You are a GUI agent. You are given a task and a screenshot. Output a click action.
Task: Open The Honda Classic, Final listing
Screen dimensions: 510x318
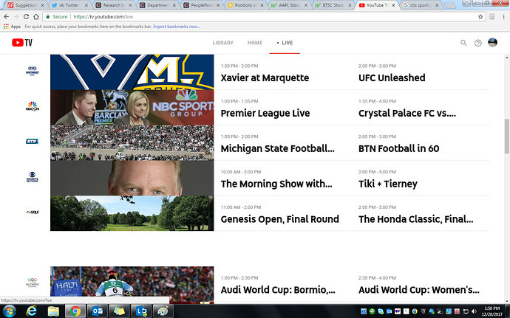[415, 220]
